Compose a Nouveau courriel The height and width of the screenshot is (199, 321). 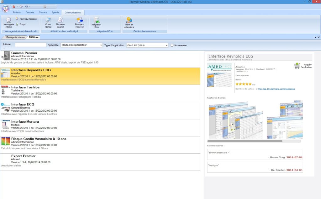click(61, 23)
